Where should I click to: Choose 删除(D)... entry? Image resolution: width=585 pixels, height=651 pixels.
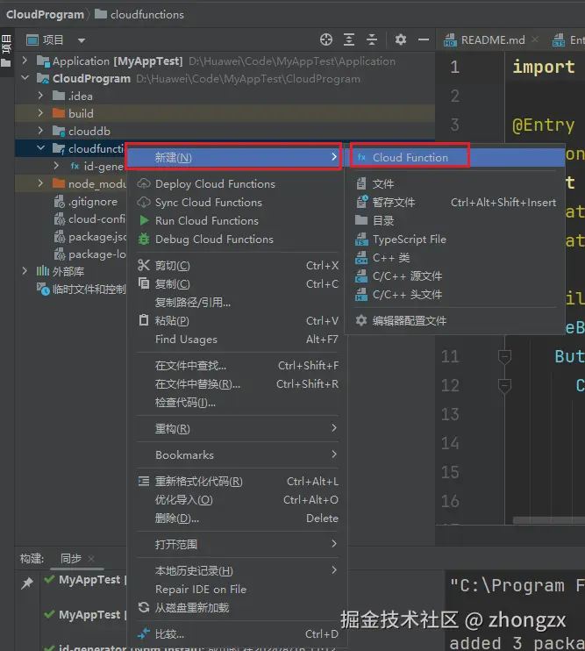click(238, 519)
